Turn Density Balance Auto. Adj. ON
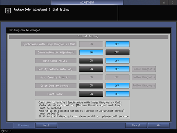 (x=91, y=69)
